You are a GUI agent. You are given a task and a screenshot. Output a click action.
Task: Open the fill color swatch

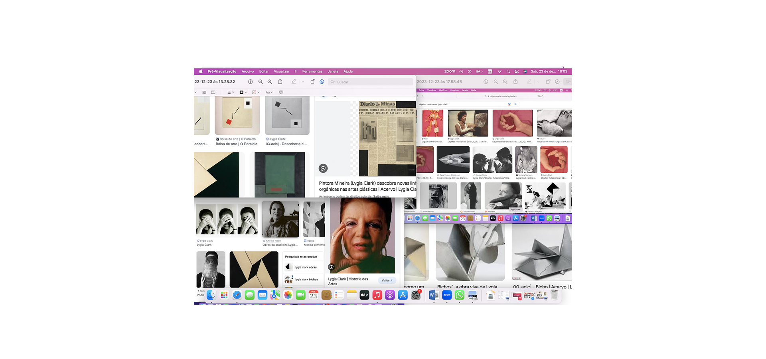[256, 92]
